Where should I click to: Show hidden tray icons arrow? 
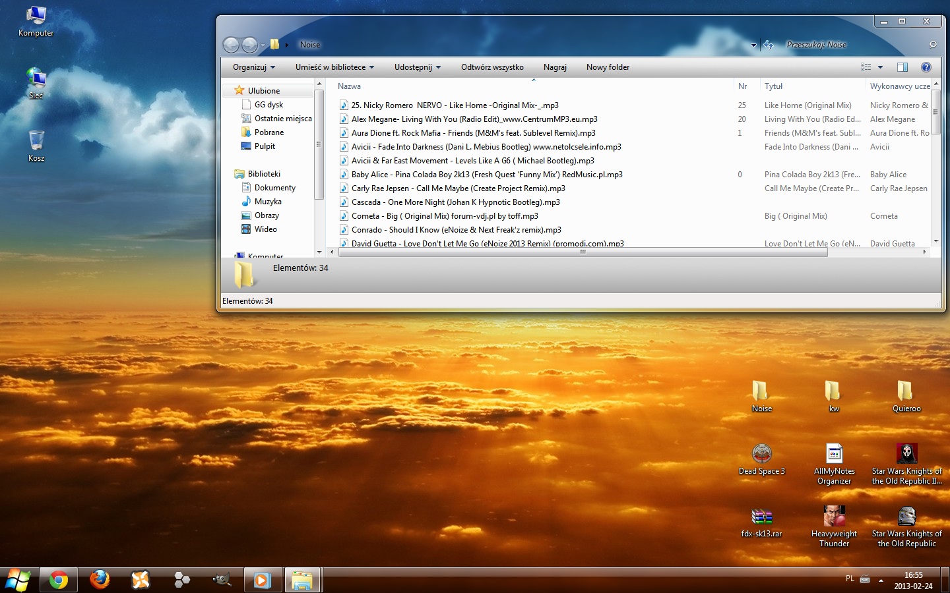click(881, 580)
